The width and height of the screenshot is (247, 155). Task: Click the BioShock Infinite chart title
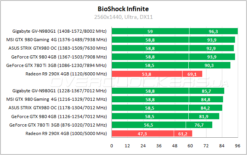123,8
